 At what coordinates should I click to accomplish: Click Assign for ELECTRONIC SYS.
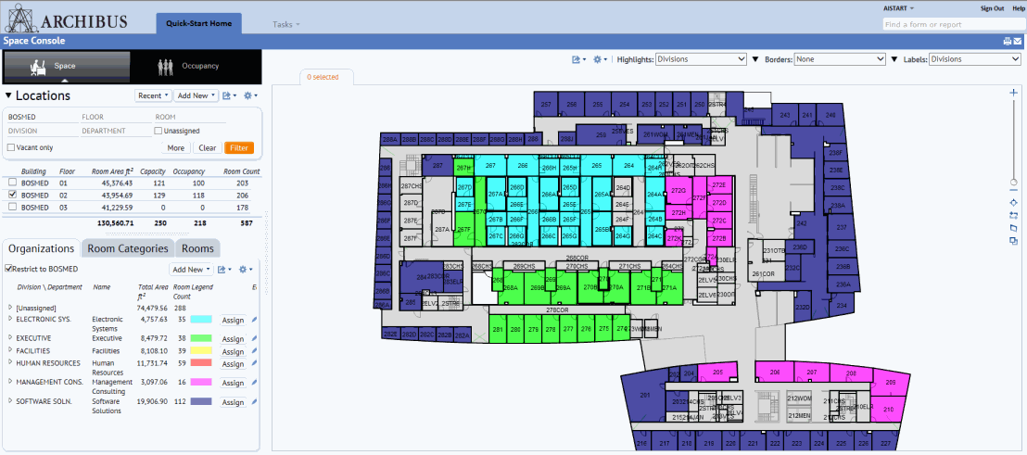[234, 320]
